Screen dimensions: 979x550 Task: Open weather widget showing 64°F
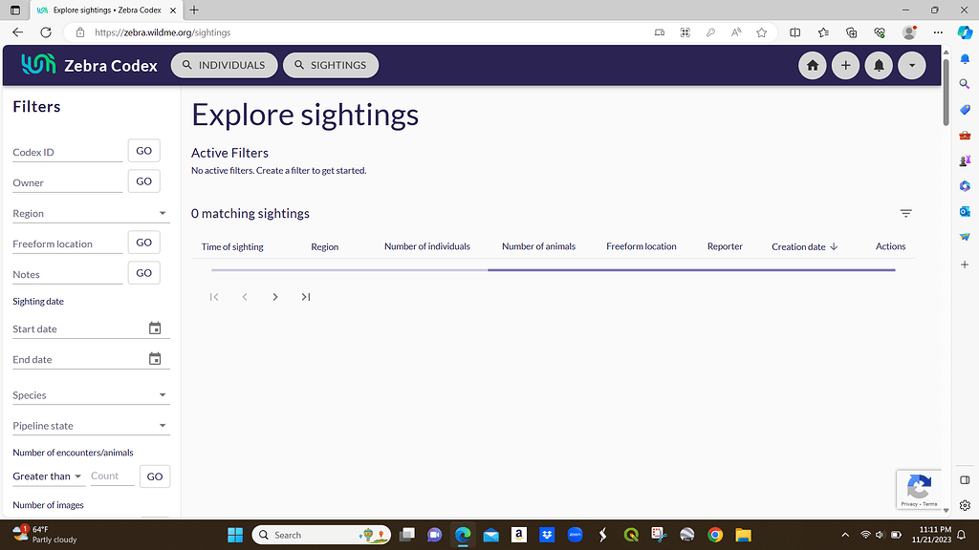[45, 535]
